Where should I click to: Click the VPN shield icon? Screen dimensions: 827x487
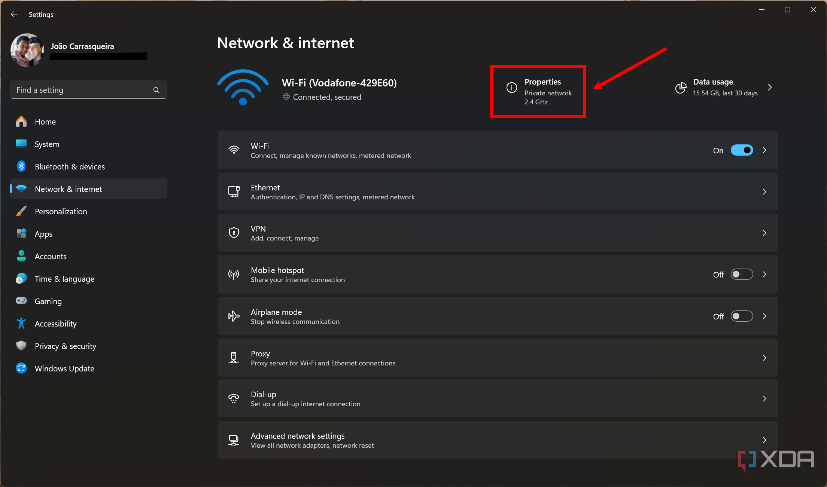234,233
